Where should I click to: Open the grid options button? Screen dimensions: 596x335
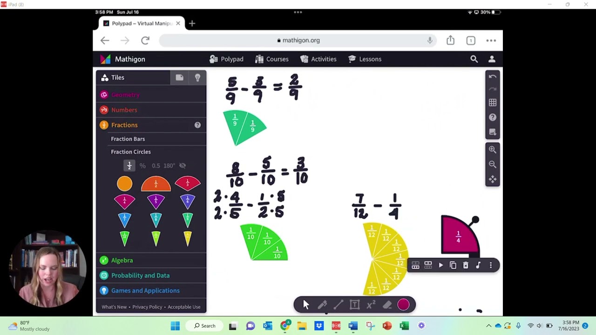click(493, 102)
